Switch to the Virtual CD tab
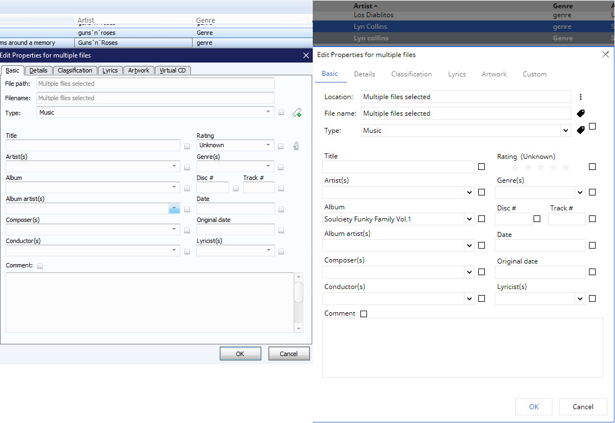Screen dimensions: 615x423 [173, 70]
